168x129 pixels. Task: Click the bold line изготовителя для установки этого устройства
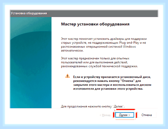108,89
